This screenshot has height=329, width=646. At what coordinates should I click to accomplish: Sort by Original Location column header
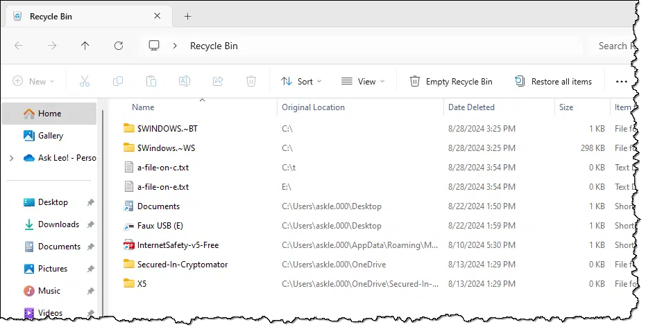pyautogui.click(x=313, y=107)
